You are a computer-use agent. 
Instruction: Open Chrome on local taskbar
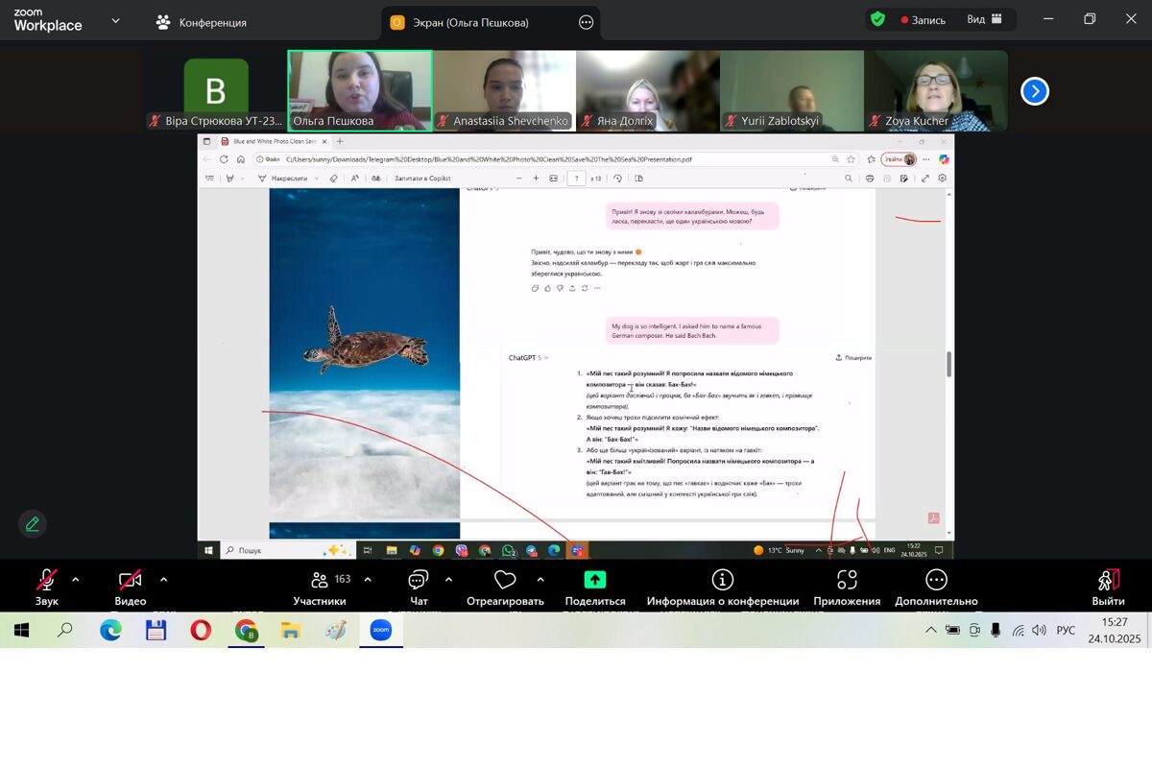[247, 631]
